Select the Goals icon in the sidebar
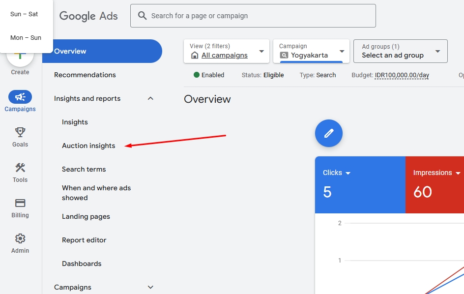This screenshot has height=294, width=464. point(20,133)
